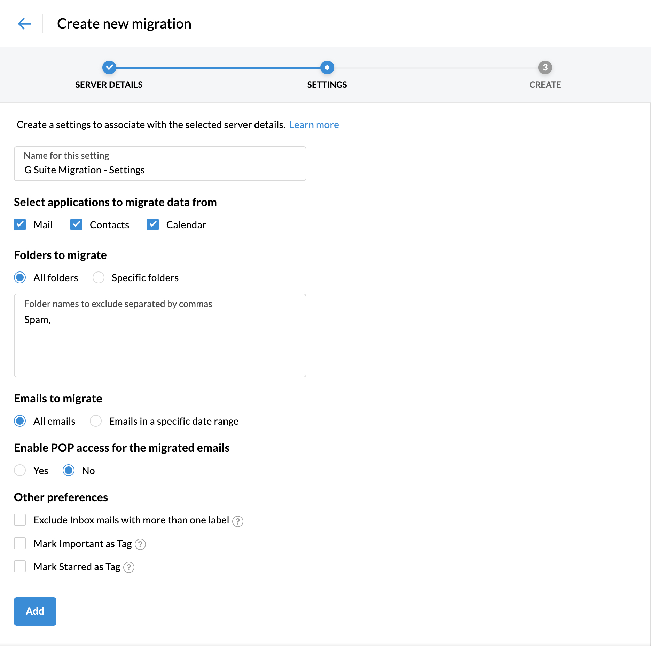View help for Mark Important as Tag

140,544
